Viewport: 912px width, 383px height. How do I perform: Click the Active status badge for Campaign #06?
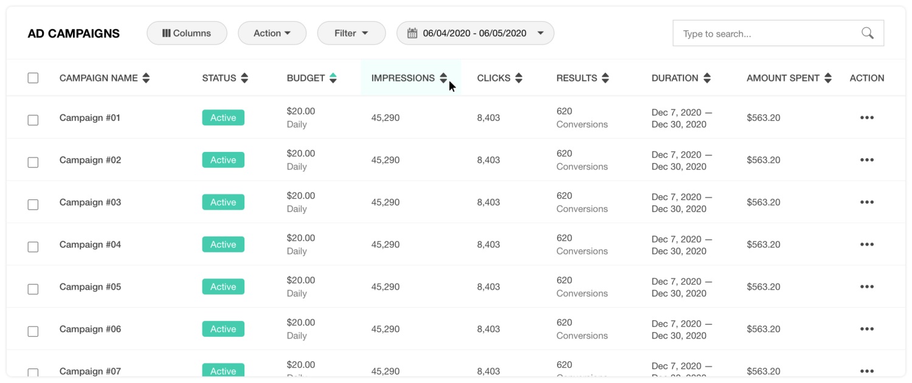[223, 329]
